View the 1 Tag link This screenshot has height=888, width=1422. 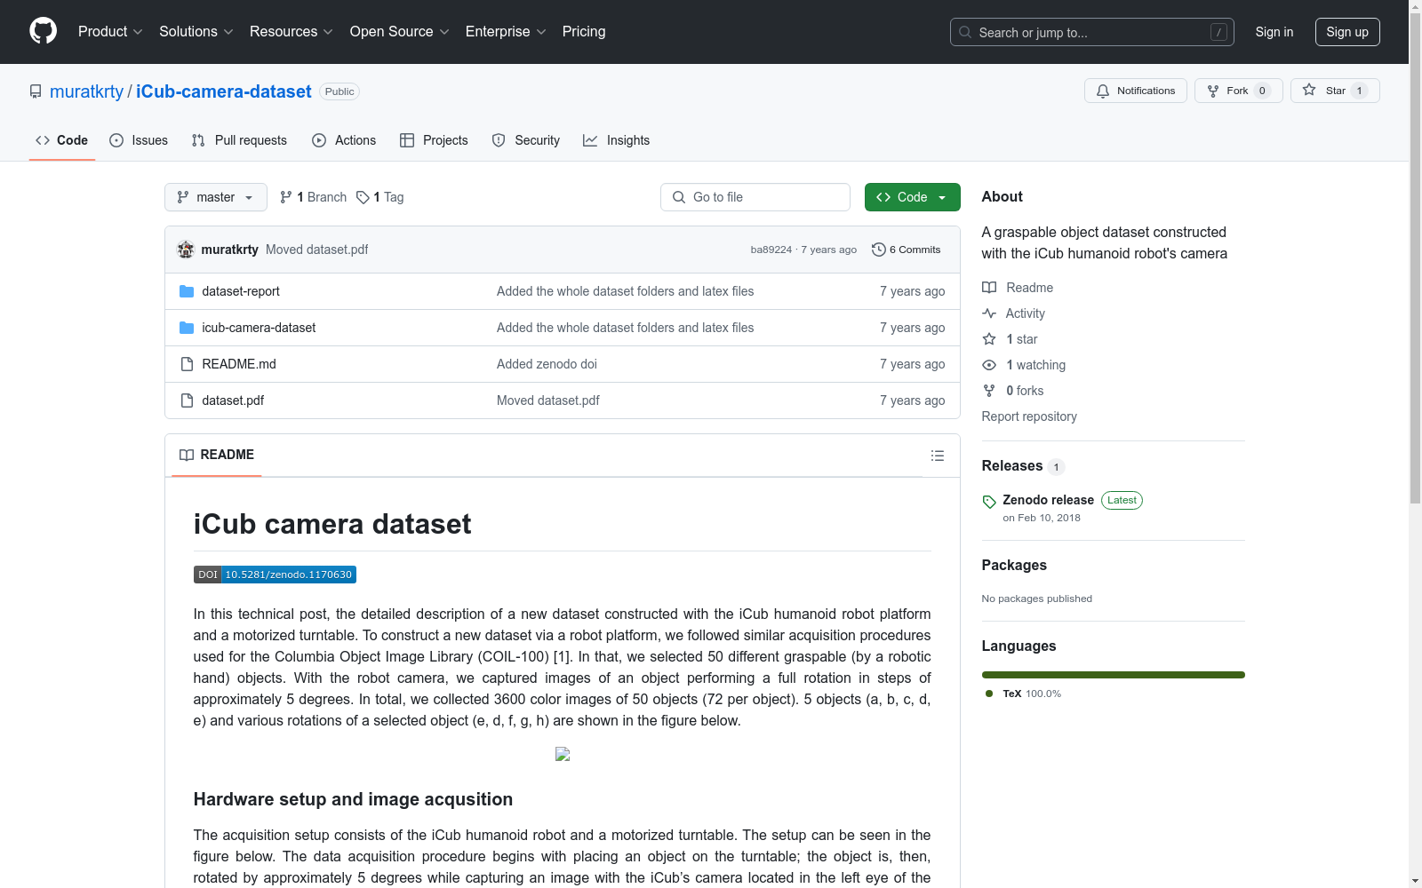click(x=379, y=197)
